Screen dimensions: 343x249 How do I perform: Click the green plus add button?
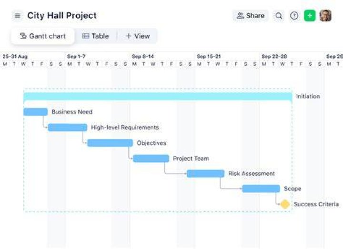310,16
